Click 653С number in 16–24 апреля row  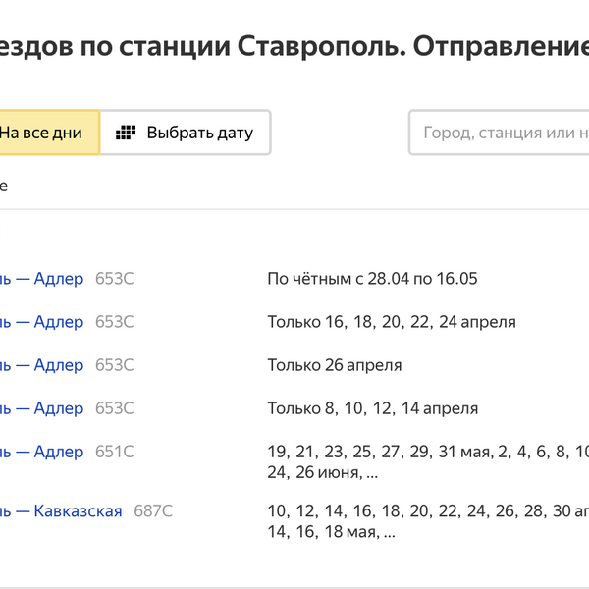click(115, 322)
